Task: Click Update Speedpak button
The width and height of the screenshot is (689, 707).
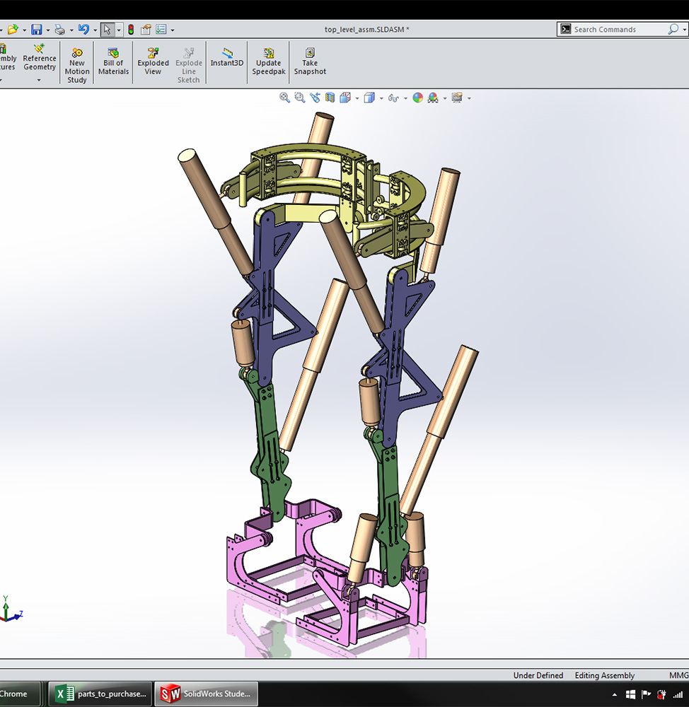Action: pyautogui.click(x=268, y=62)
